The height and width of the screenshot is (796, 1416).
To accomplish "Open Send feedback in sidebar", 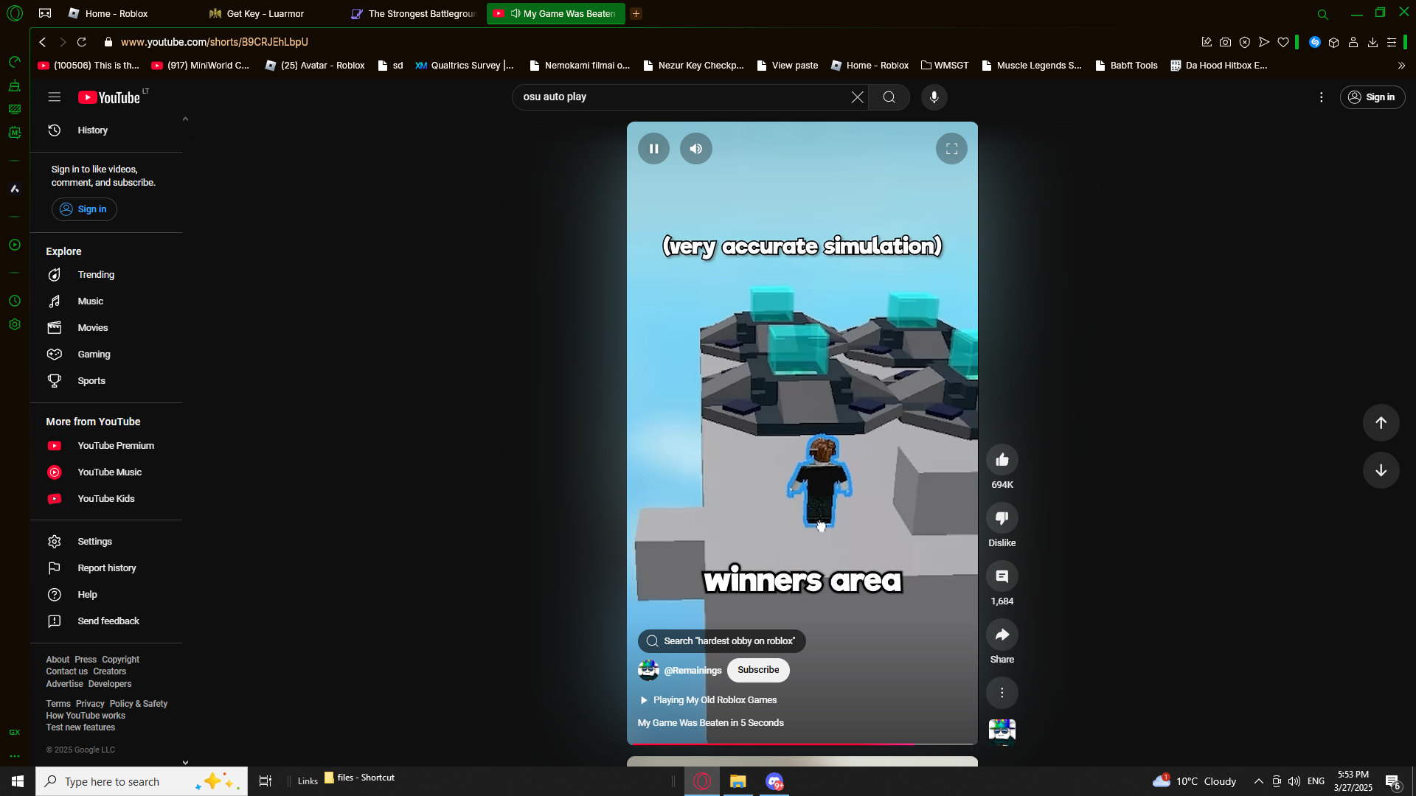I will 108,621.
